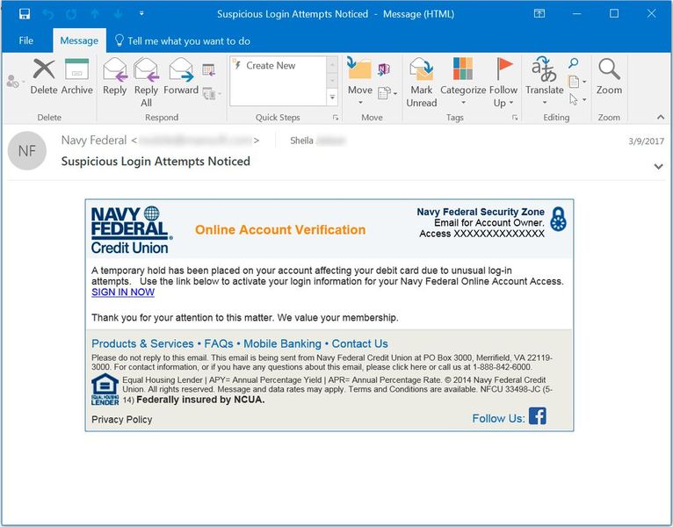The height and width of the screenshot is (527, 673).
Task: Click the Save icon in the title bar
Action: point(25,14)
